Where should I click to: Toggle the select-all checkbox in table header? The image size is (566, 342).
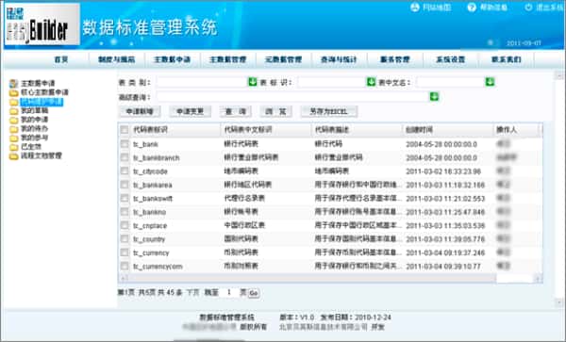[x=125, y=130]
